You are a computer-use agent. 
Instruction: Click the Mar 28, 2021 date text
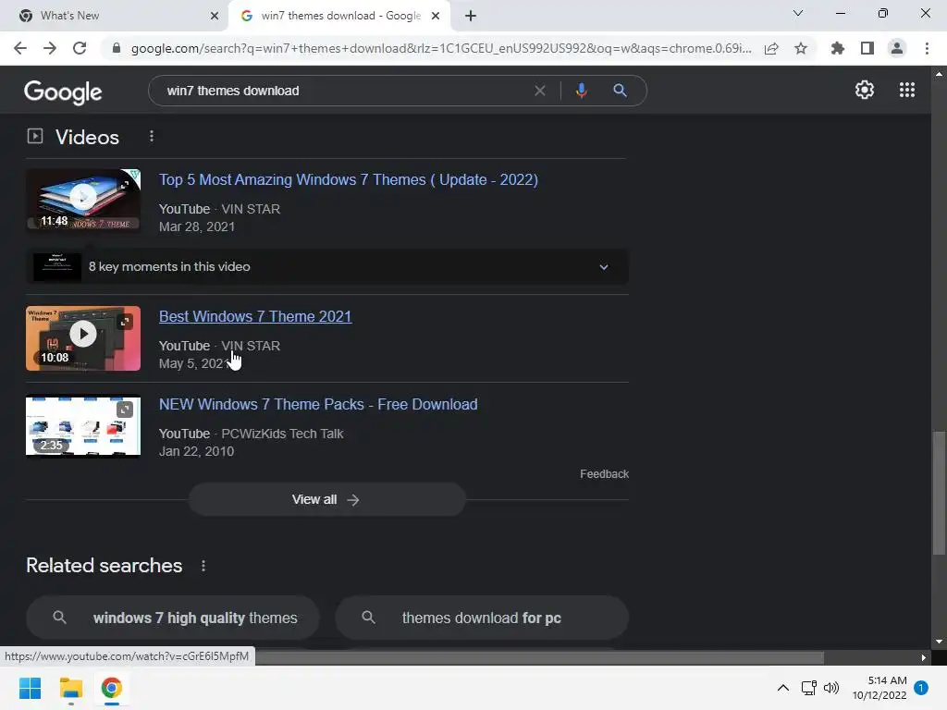197,226
